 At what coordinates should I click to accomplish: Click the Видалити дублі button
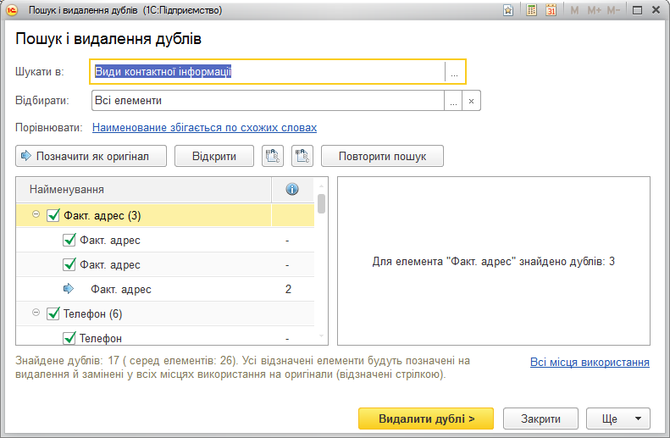point(426,419)
